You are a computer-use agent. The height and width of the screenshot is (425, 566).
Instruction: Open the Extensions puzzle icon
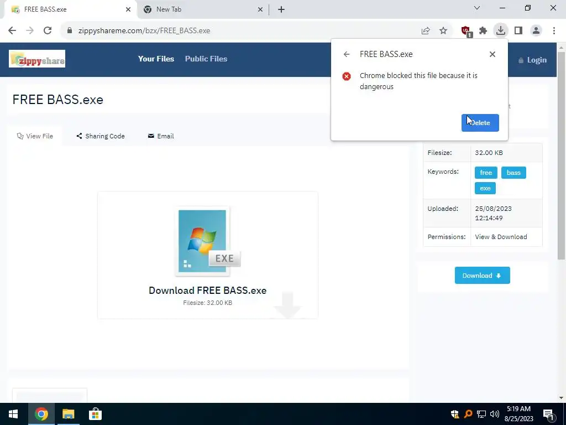(x=483, y=31)
